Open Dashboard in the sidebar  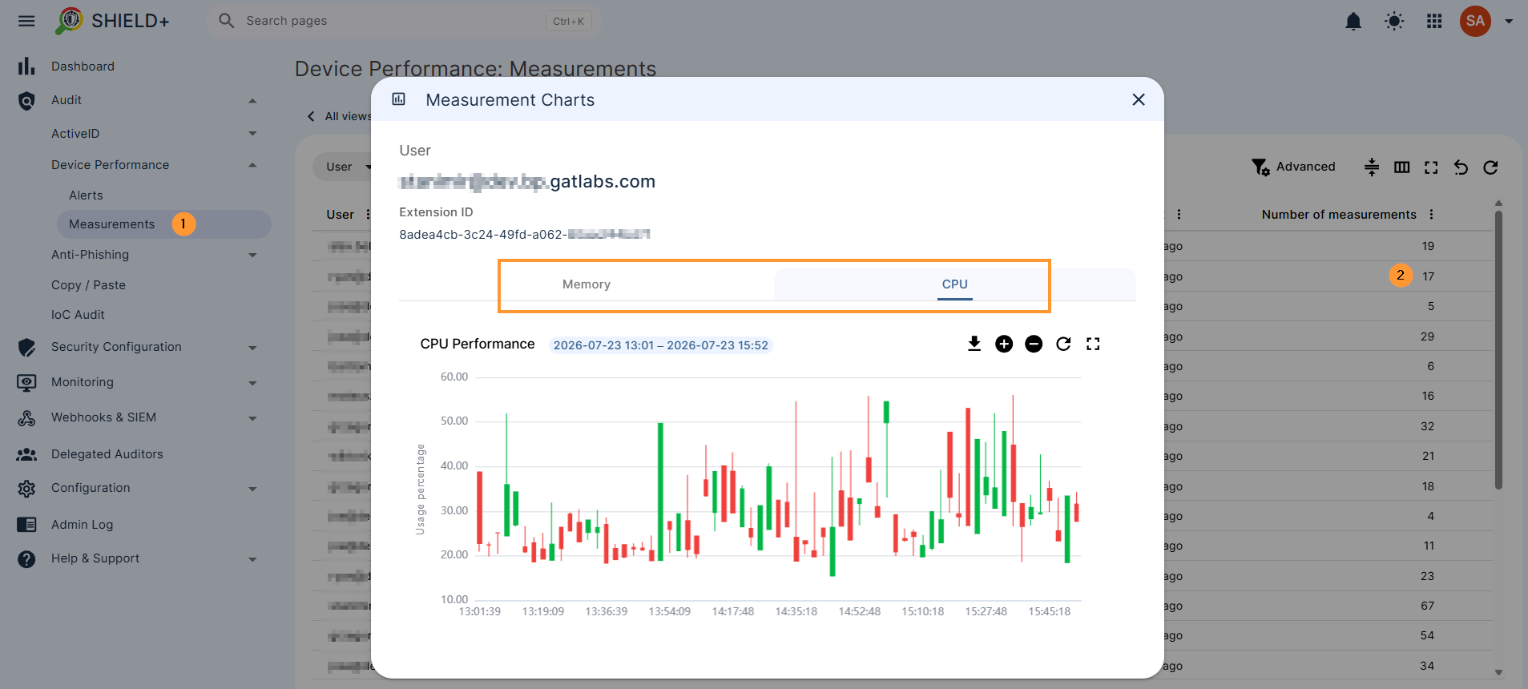point(83,66)
